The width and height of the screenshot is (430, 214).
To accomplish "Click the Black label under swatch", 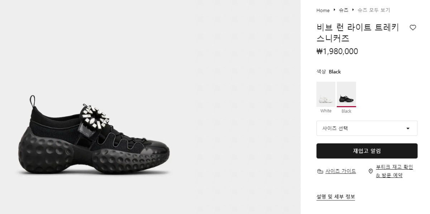I will tap(346, 111).
